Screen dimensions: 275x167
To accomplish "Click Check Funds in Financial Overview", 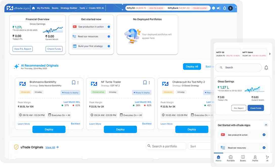I will point(54,49).
